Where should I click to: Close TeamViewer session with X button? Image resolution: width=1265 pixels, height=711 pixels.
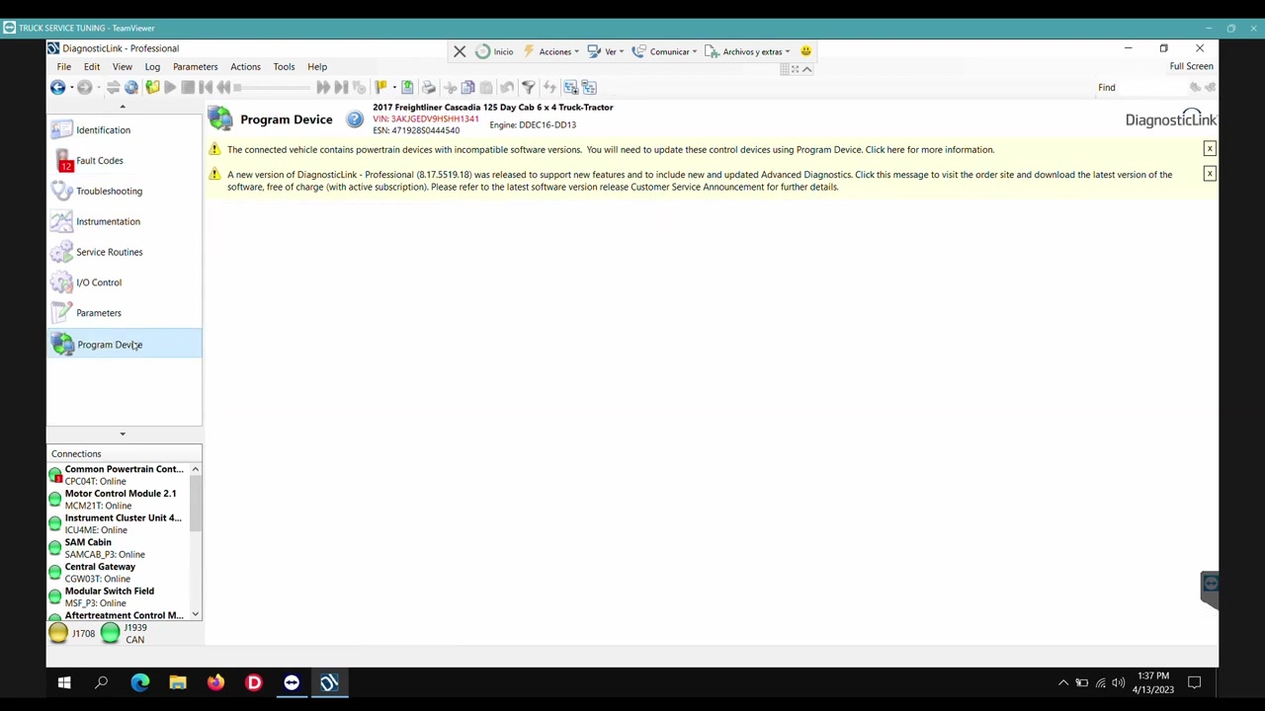click(460, 51)
